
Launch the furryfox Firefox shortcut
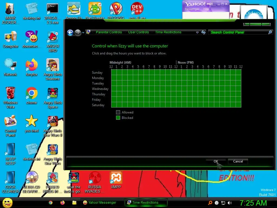31,67
